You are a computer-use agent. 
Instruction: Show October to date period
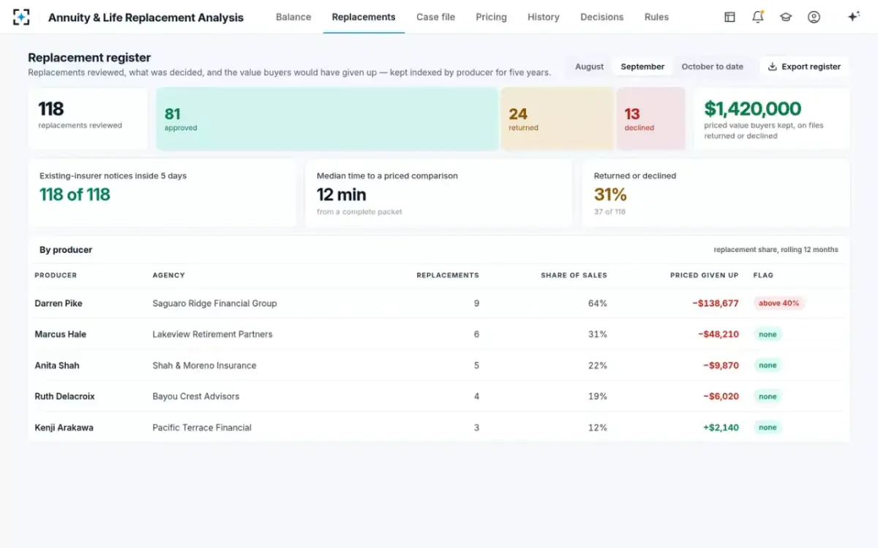click(713, 66)
